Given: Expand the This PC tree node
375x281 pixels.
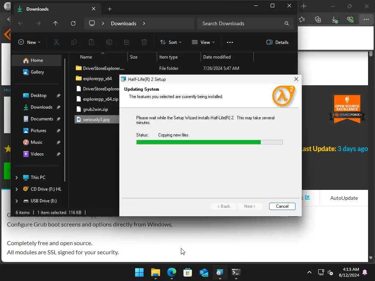Looking at the screenshot, I should (x=16, y=177).
